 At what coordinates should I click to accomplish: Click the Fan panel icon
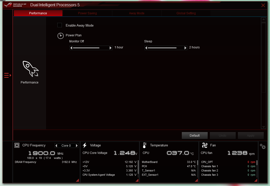(x=205, y=145)
